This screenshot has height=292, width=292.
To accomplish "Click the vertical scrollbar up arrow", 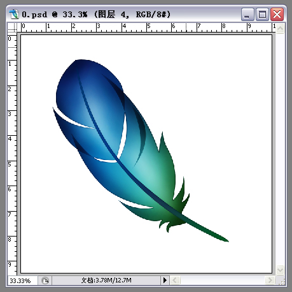I will (x=280, y=28).
